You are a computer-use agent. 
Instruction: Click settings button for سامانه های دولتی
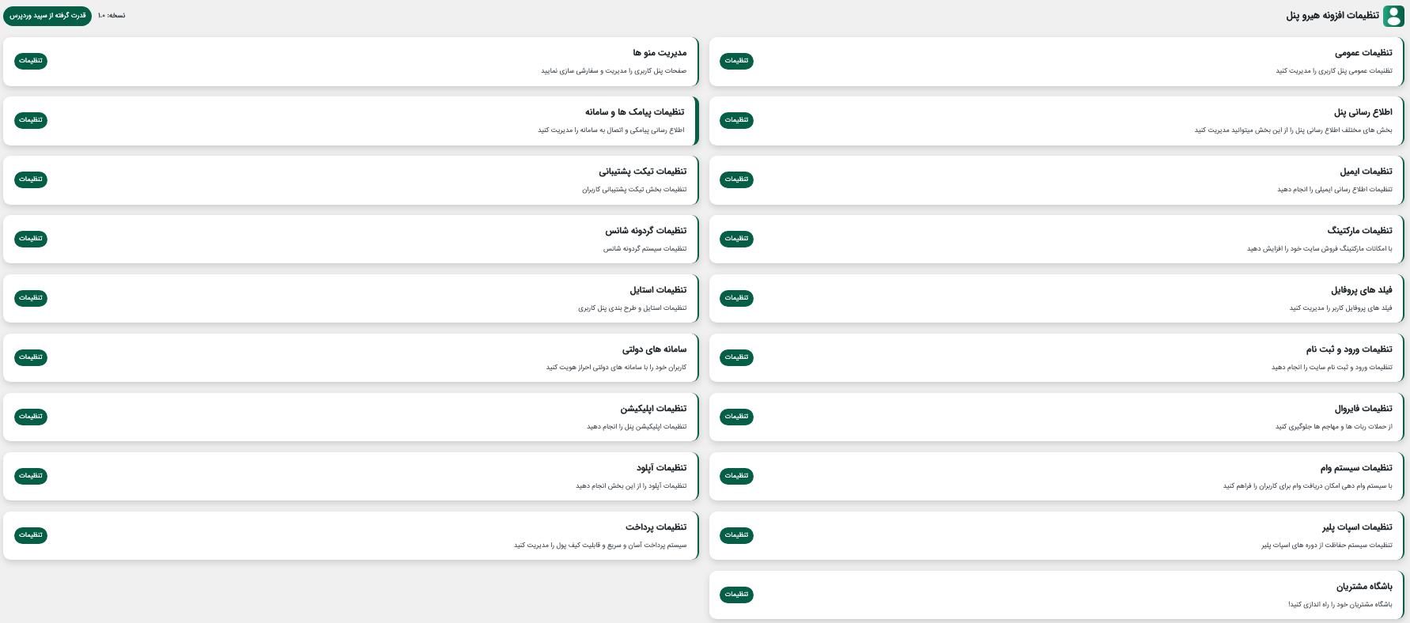[31, 357]
